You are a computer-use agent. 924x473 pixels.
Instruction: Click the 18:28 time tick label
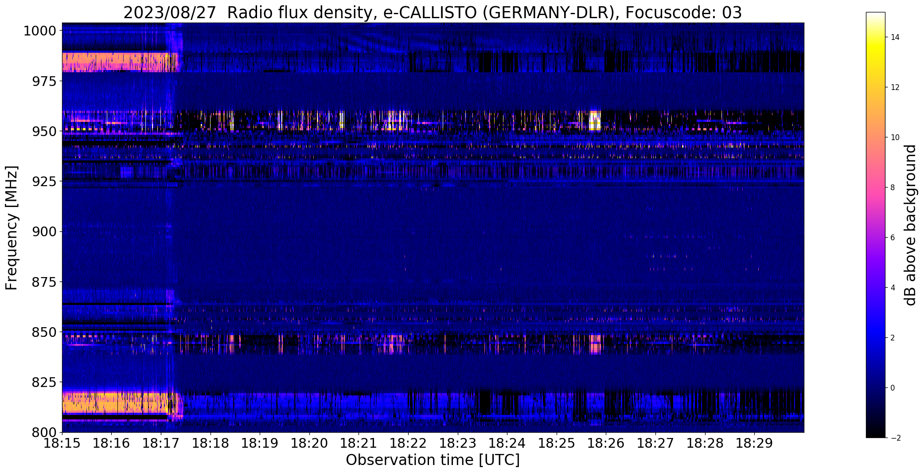tap(705, 443)
